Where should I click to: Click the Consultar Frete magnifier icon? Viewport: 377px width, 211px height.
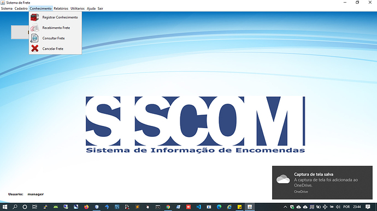pyautogui.click(x=34, y=38)
